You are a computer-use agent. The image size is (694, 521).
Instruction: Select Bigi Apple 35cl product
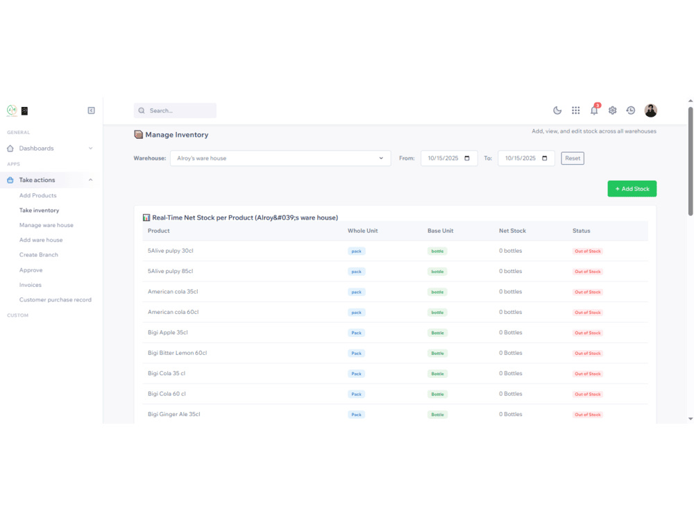click(x=168, y=332)
